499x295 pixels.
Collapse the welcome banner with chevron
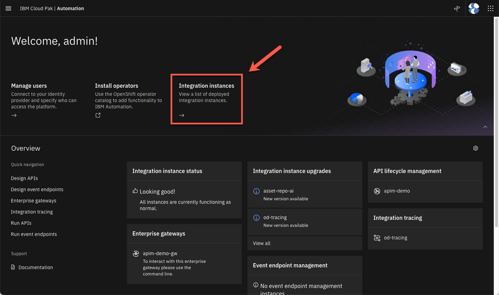[x=485, y=127]
